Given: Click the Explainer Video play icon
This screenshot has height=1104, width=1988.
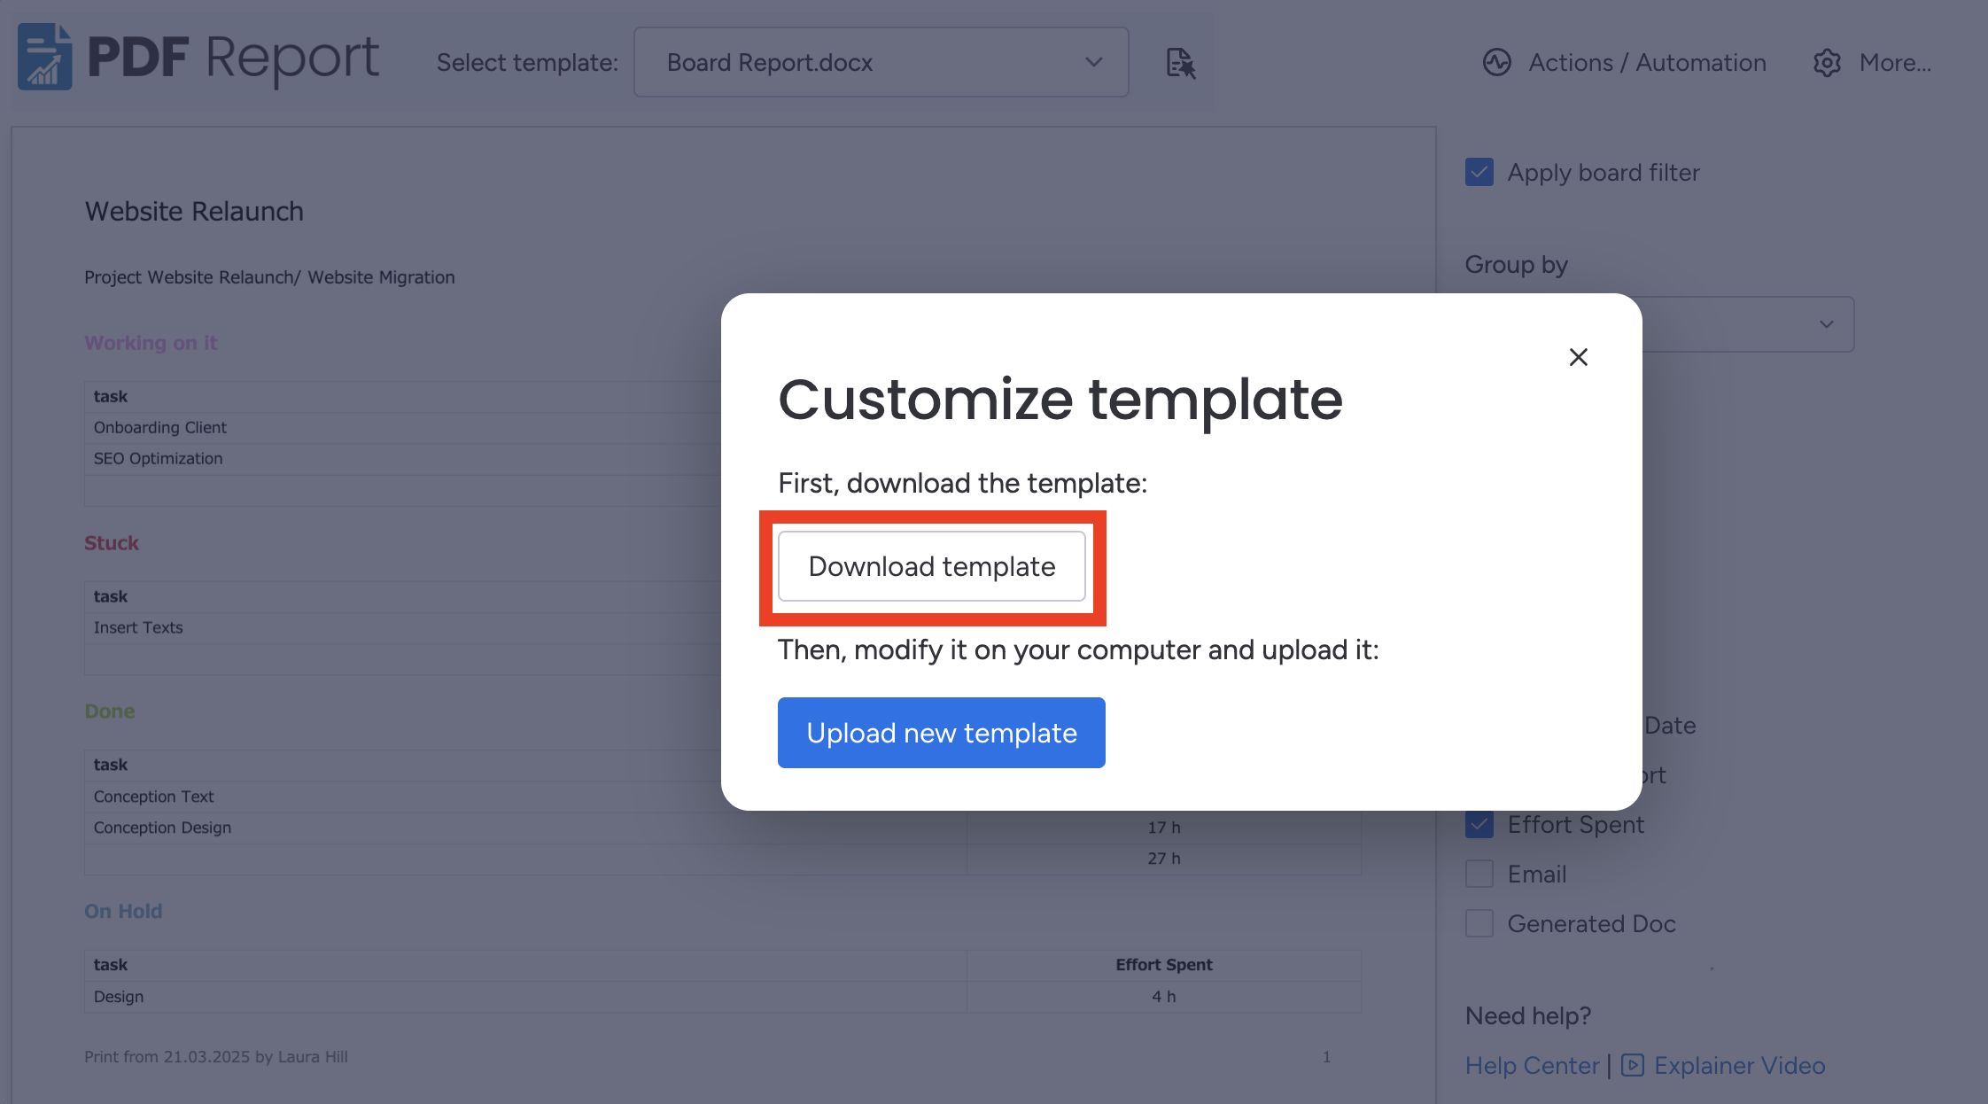Looking at the screenshot, I should click(1632, 1065).
